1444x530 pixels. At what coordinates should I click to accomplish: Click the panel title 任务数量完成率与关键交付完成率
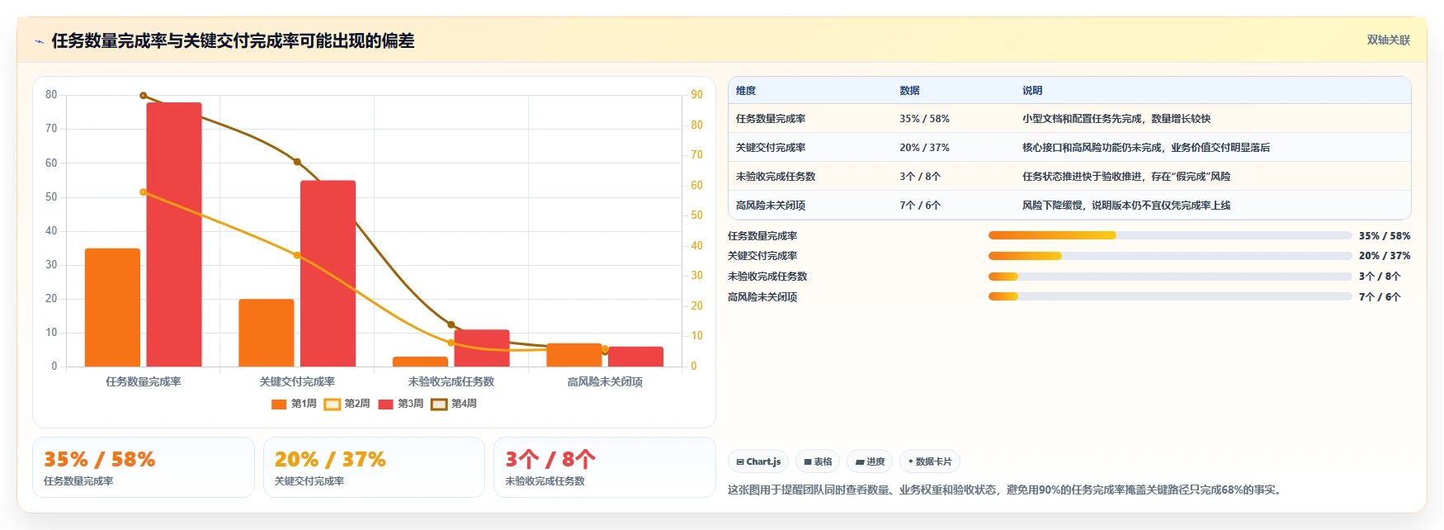point(233,40)
